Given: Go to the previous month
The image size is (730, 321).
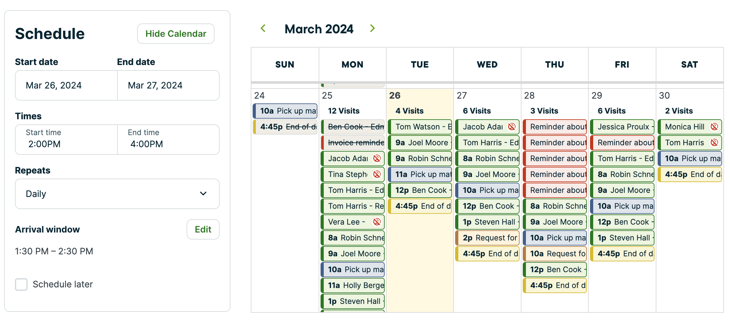Looking at the screenshot, I should pyautogui.click(x=263, y=29).
